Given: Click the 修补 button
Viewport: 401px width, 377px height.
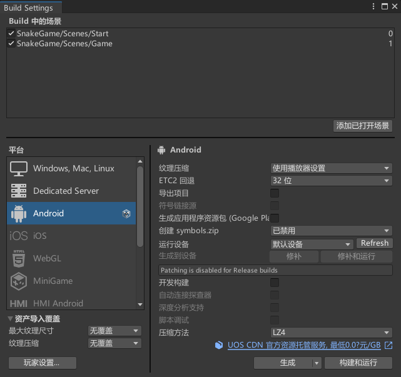Looking at the screenshot, I should 294,256.
